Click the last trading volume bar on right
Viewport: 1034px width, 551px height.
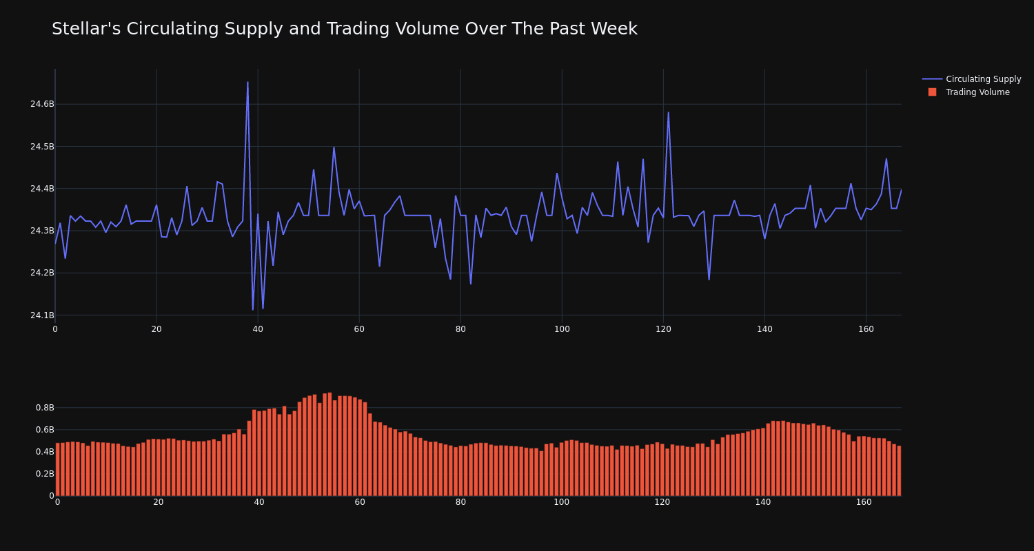(899, 470)
